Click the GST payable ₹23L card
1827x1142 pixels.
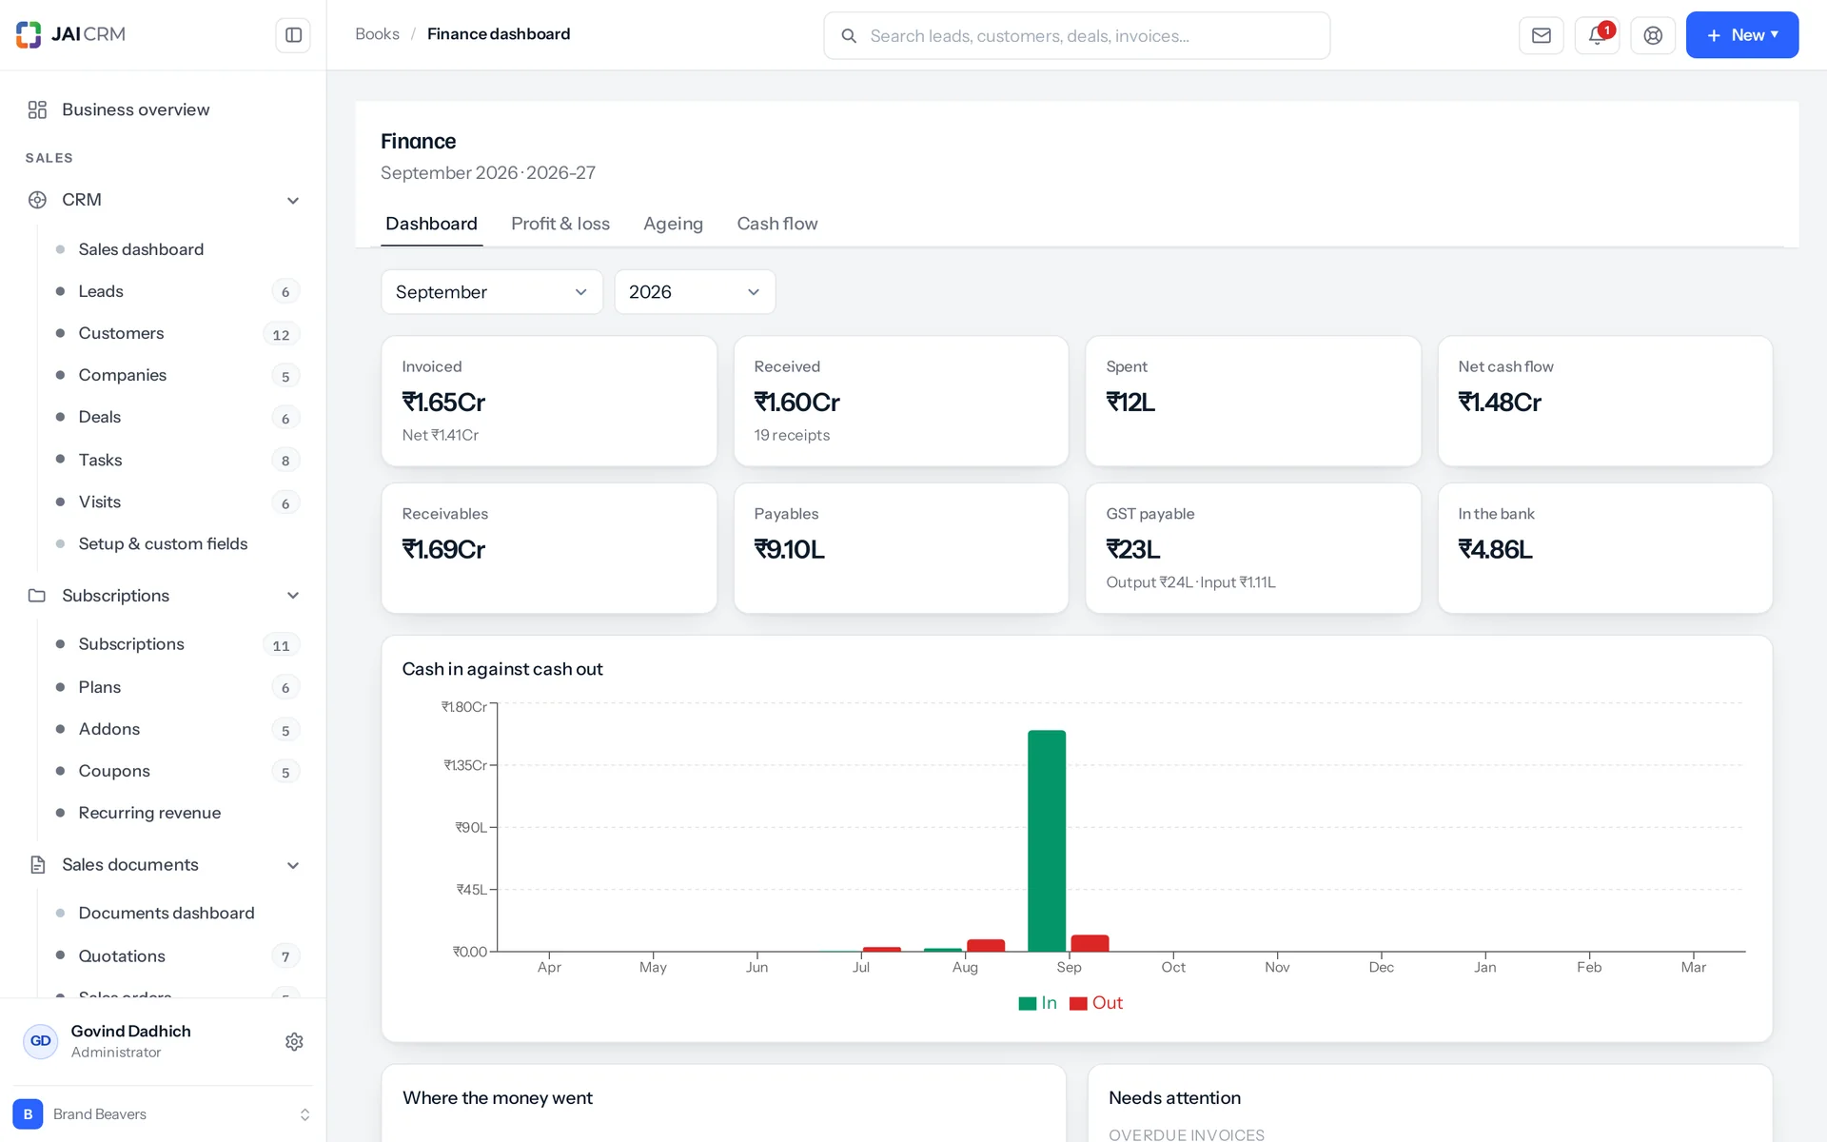click(1253, 548)
